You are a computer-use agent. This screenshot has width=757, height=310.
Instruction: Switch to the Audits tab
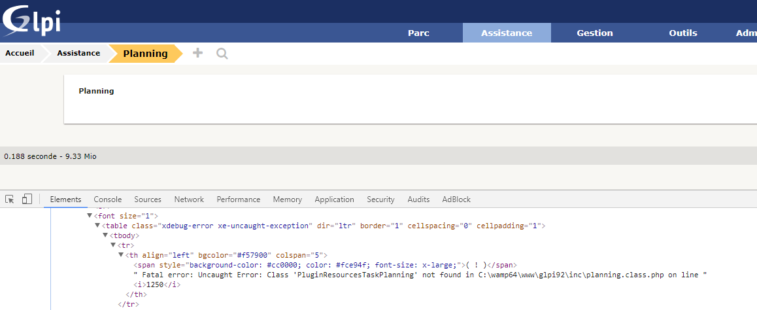pyautogui.click(x=418, y=199)
